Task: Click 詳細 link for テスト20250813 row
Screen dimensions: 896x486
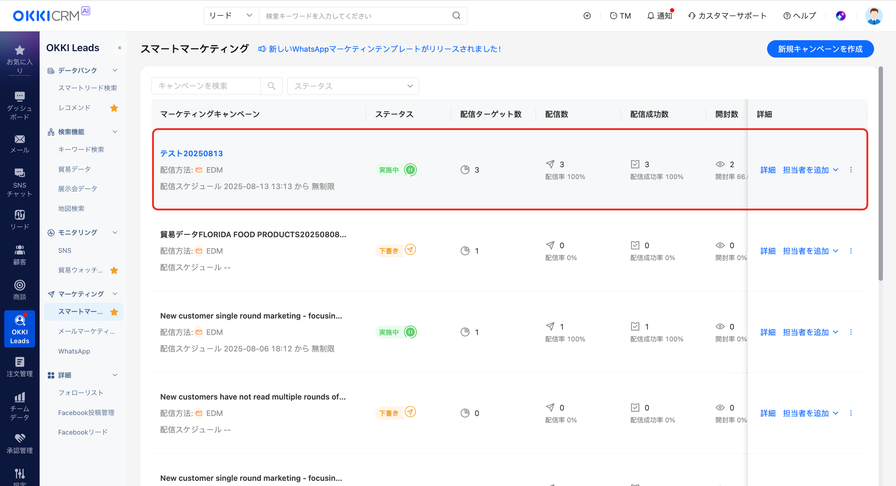Action: 768,170
